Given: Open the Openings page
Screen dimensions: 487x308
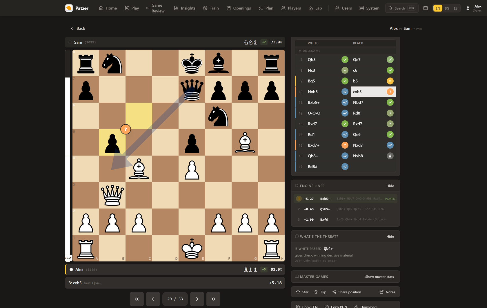Looking at the screenshot, I should point(239,8).
